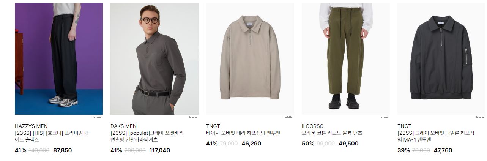Screen dimensions: 487x161
Task: Open the ILCORSO olive pants product image
Action: [346, 59]
